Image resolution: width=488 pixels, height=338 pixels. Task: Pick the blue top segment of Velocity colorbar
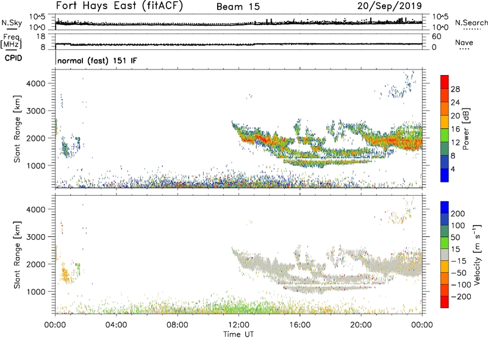(x=445, y=207)
